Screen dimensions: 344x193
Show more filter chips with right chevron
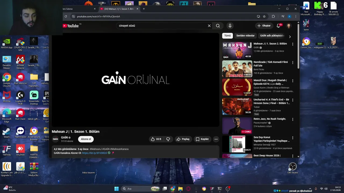point(290,37)
